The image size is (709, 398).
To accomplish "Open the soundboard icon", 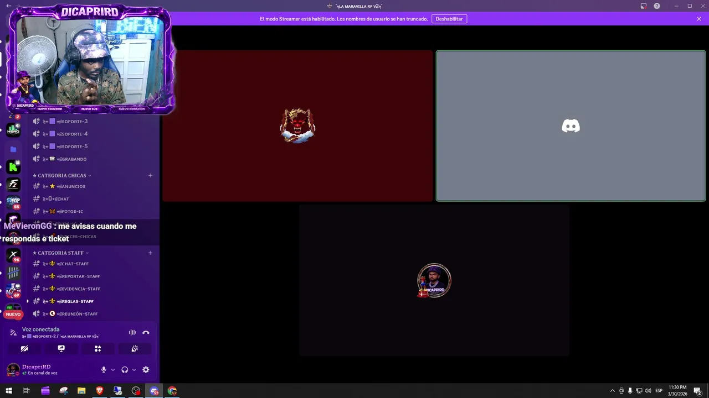I will tap(135, 349).
